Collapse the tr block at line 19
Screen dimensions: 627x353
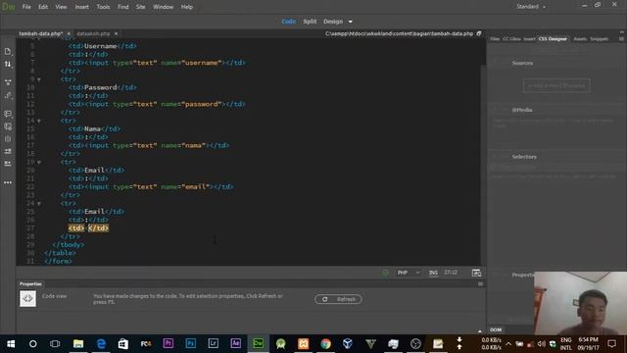tap(39, 162)
